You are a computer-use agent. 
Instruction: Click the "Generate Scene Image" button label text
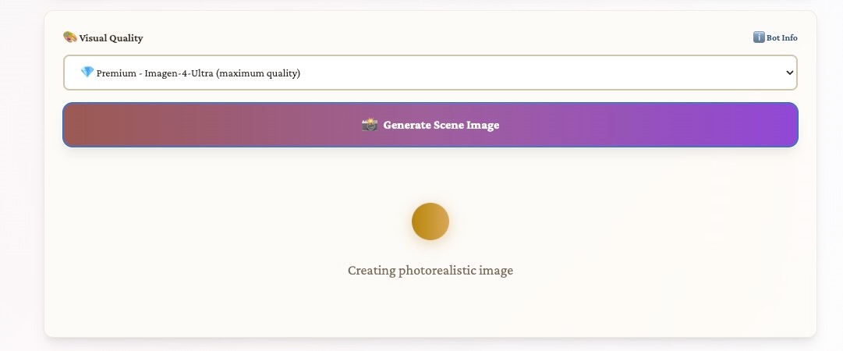point(441,125)
